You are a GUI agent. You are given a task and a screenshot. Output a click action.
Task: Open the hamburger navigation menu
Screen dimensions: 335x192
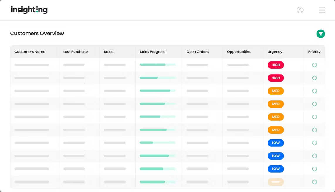coord(322,10)
